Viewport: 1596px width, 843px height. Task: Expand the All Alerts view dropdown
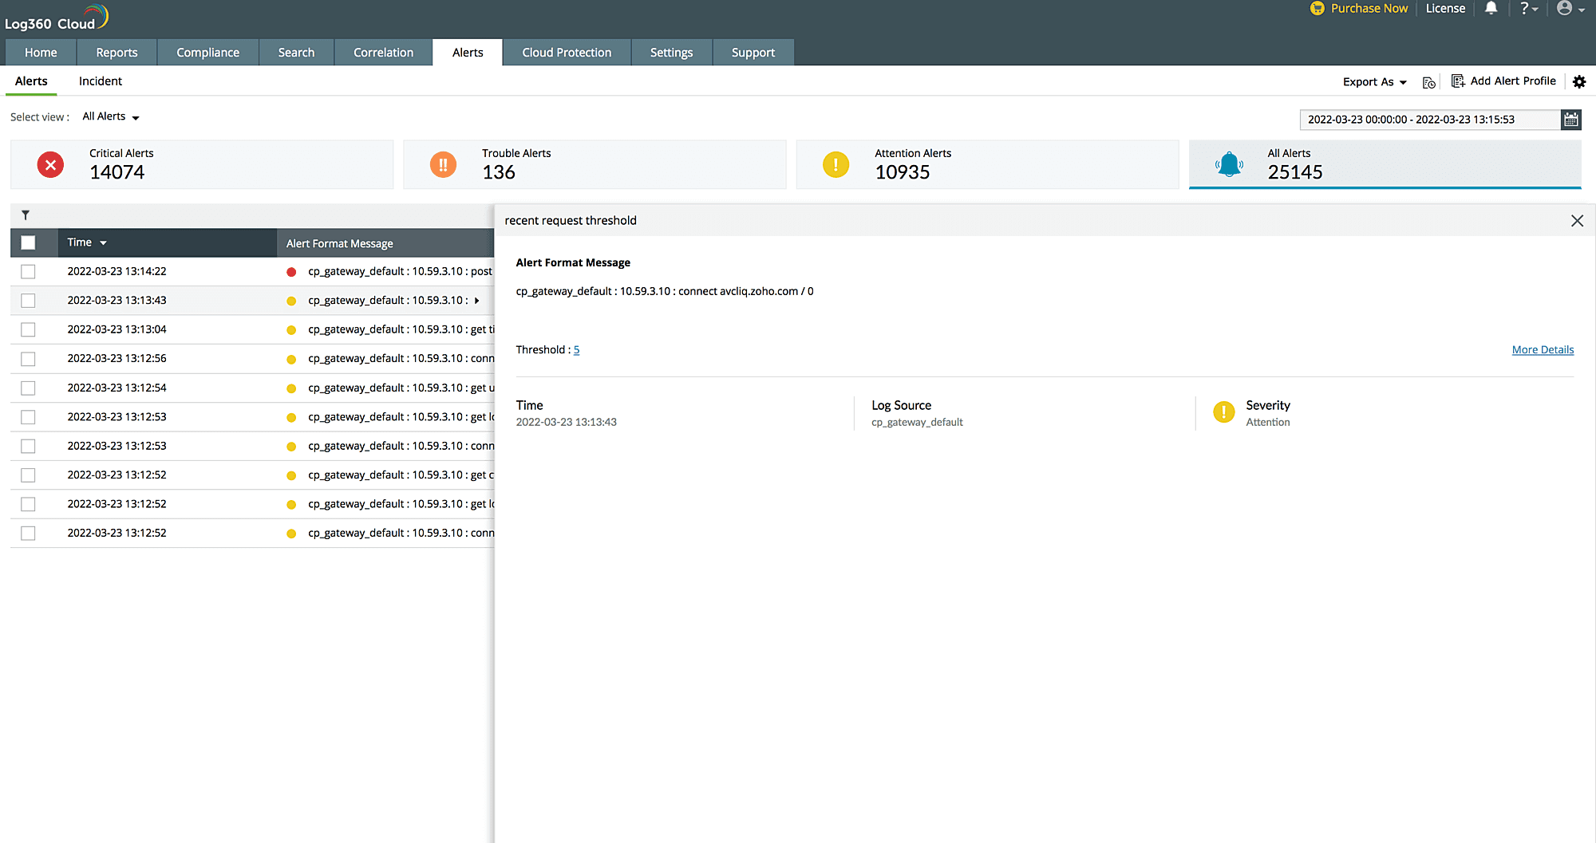pos(111,116)
